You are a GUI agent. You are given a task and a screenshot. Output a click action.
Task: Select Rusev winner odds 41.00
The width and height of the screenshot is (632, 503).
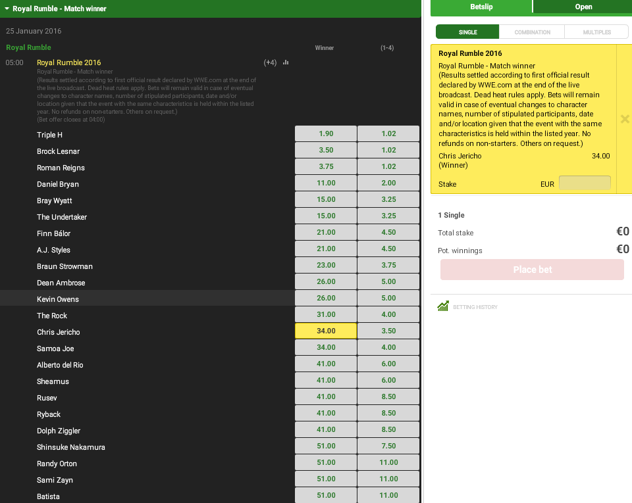click(x=326, y=397)
